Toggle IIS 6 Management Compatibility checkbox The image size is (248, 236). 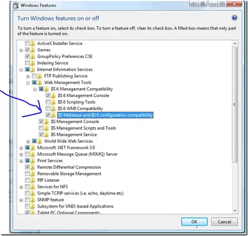tap(41, 89)
